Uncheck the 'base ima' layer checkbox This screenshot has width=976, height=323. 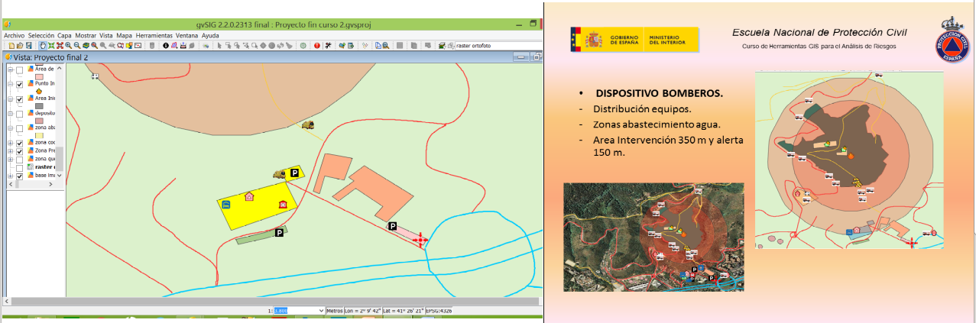pos(20,176)
